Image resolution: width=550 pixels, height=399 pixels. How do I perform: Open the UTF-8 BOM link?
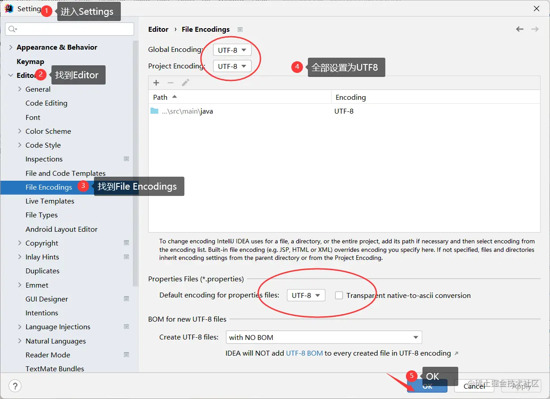[304, 353]
